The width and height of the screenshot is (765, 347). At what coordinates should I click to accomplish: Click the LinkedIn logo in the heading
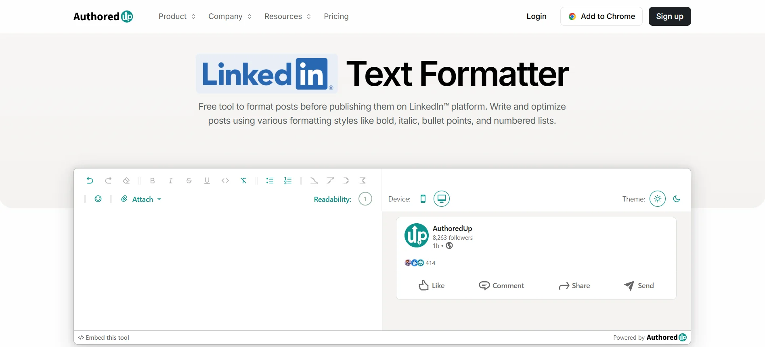(267, 74)
